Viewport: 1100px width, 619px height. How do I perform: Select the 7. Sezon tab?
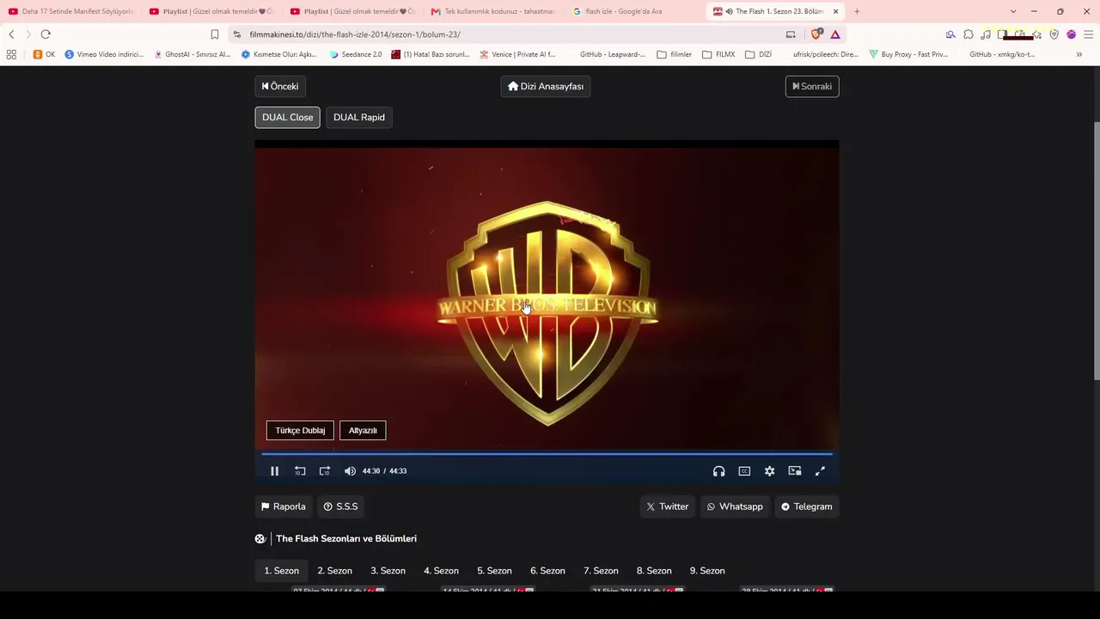[x=601, y=571]
